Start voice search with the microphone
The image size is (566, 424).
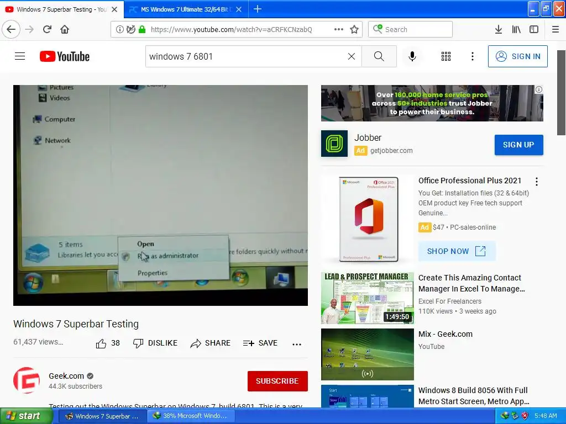412,56
